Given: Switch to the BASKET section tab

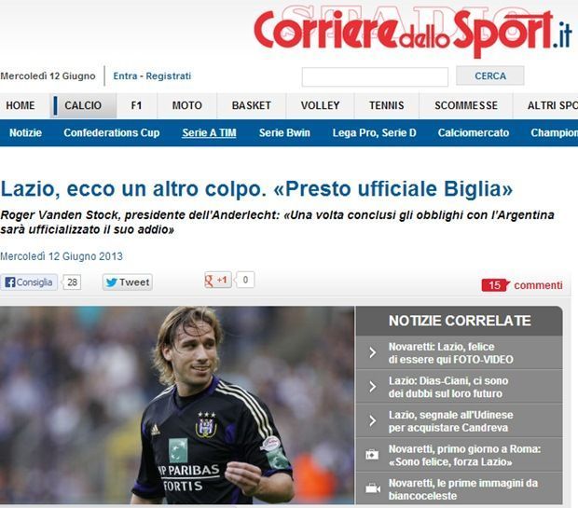Looking at the screenshot, I should pyautogui.click(x=252, y=105).
